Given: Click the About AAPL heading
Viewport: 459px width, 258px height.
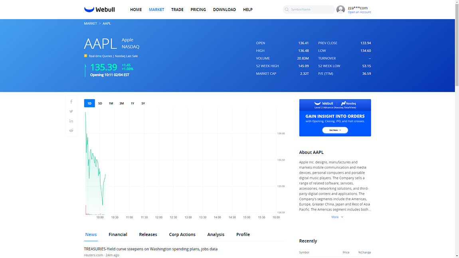Looking at the screenshot, I should pyautogui.click(x=311, y=152).
